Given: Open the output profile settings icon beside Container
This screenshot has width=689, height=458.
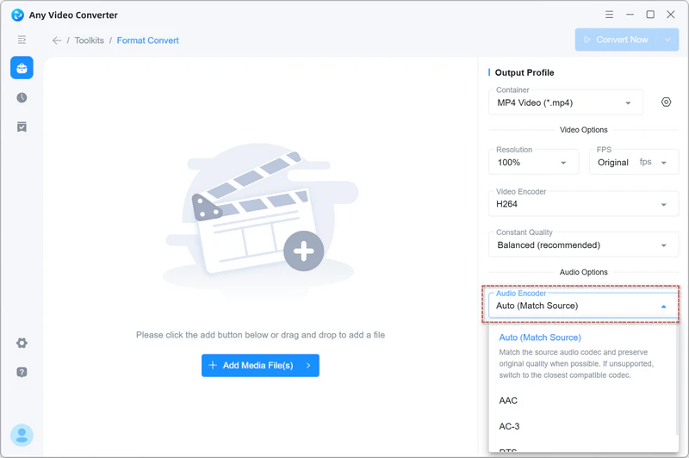Looking at the screenshot, I should coord(666,102).
